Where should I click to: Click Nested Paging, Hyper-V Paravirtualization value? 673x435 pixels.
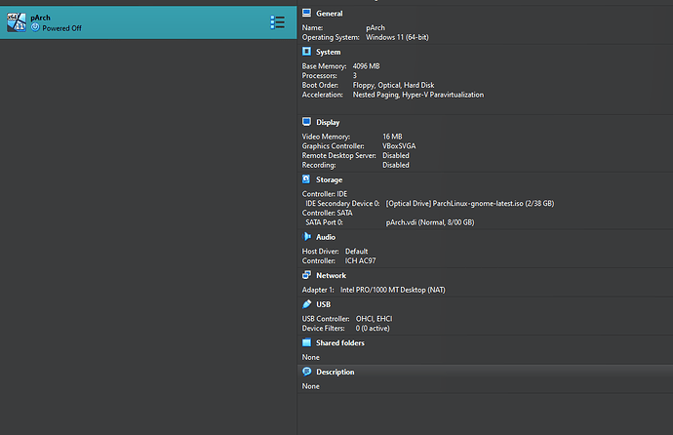point(418,95)
